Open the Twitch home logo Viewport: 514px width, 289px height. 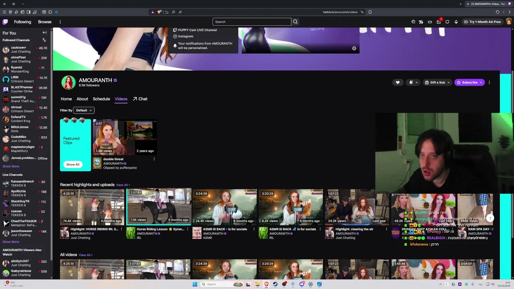click(x=5, y=22)
